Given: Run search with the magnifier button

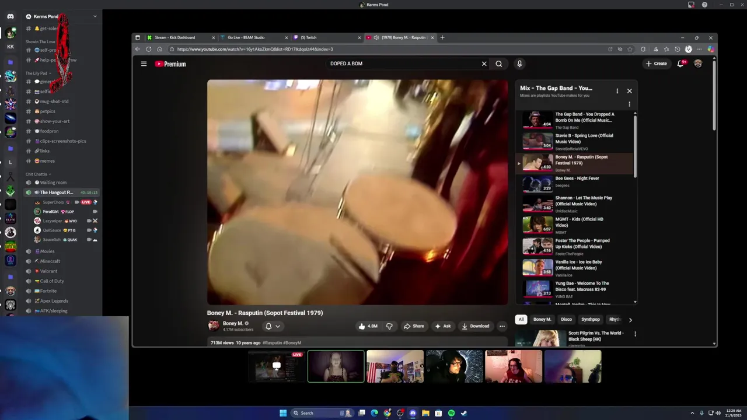Looking at the screenshot, I should pos(499,64).
